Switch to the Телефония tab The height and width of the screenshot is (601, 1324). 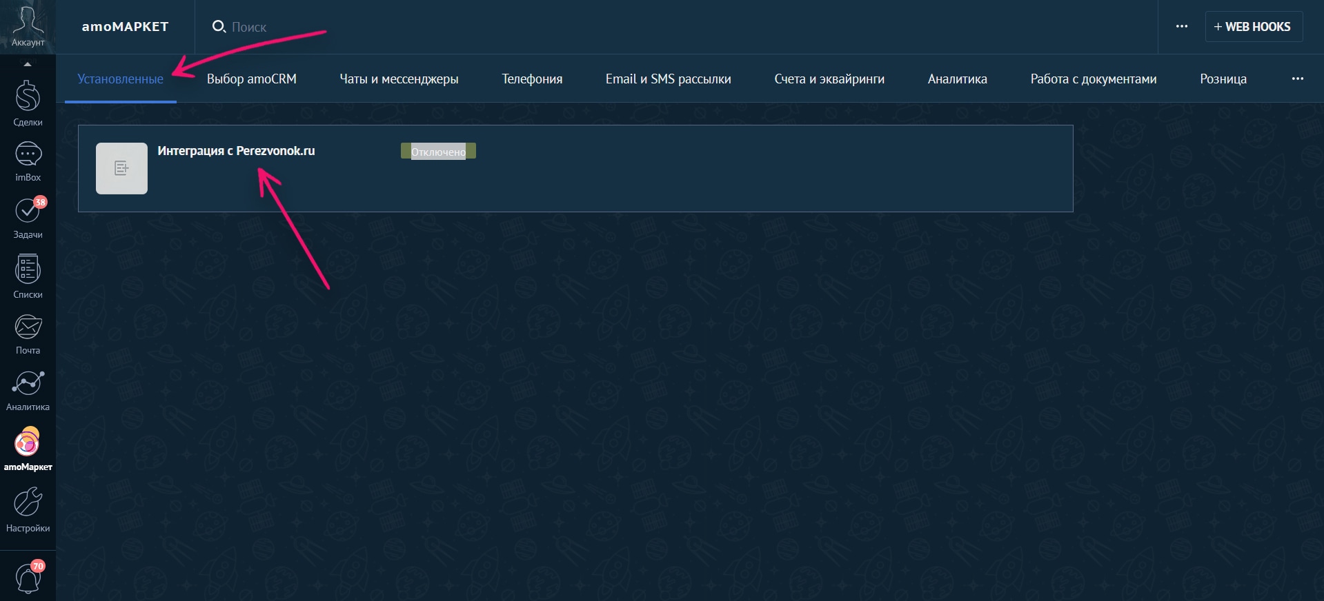tap(531, 79)
